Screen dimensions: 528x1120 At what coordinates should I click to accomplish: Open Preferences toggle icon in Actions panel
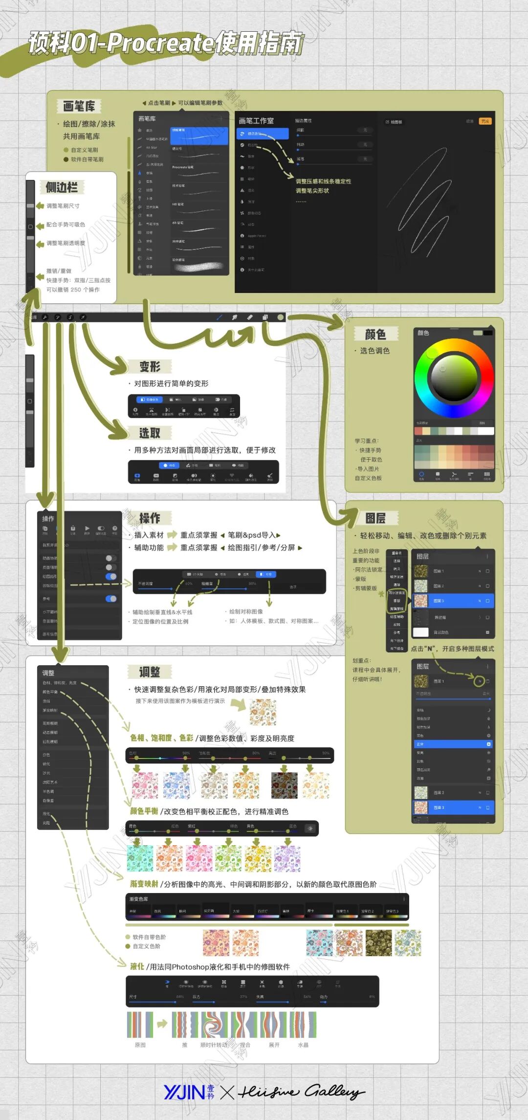click(x=101, y=528)
